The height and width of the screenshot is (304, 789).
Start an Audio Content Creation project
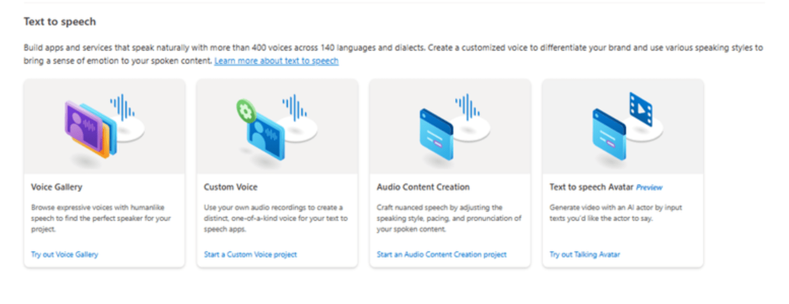(442, 254)
